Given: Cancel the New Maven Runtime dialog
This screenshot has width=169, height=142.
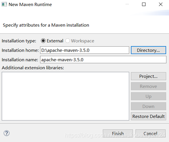Looking at the screenshot, I should (x=150, y=134).
